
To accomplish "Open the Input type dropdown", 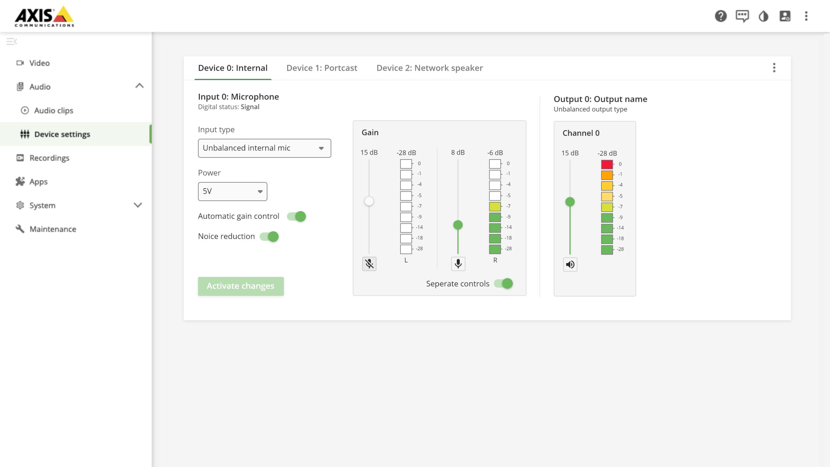I will (x=264, y=148).
